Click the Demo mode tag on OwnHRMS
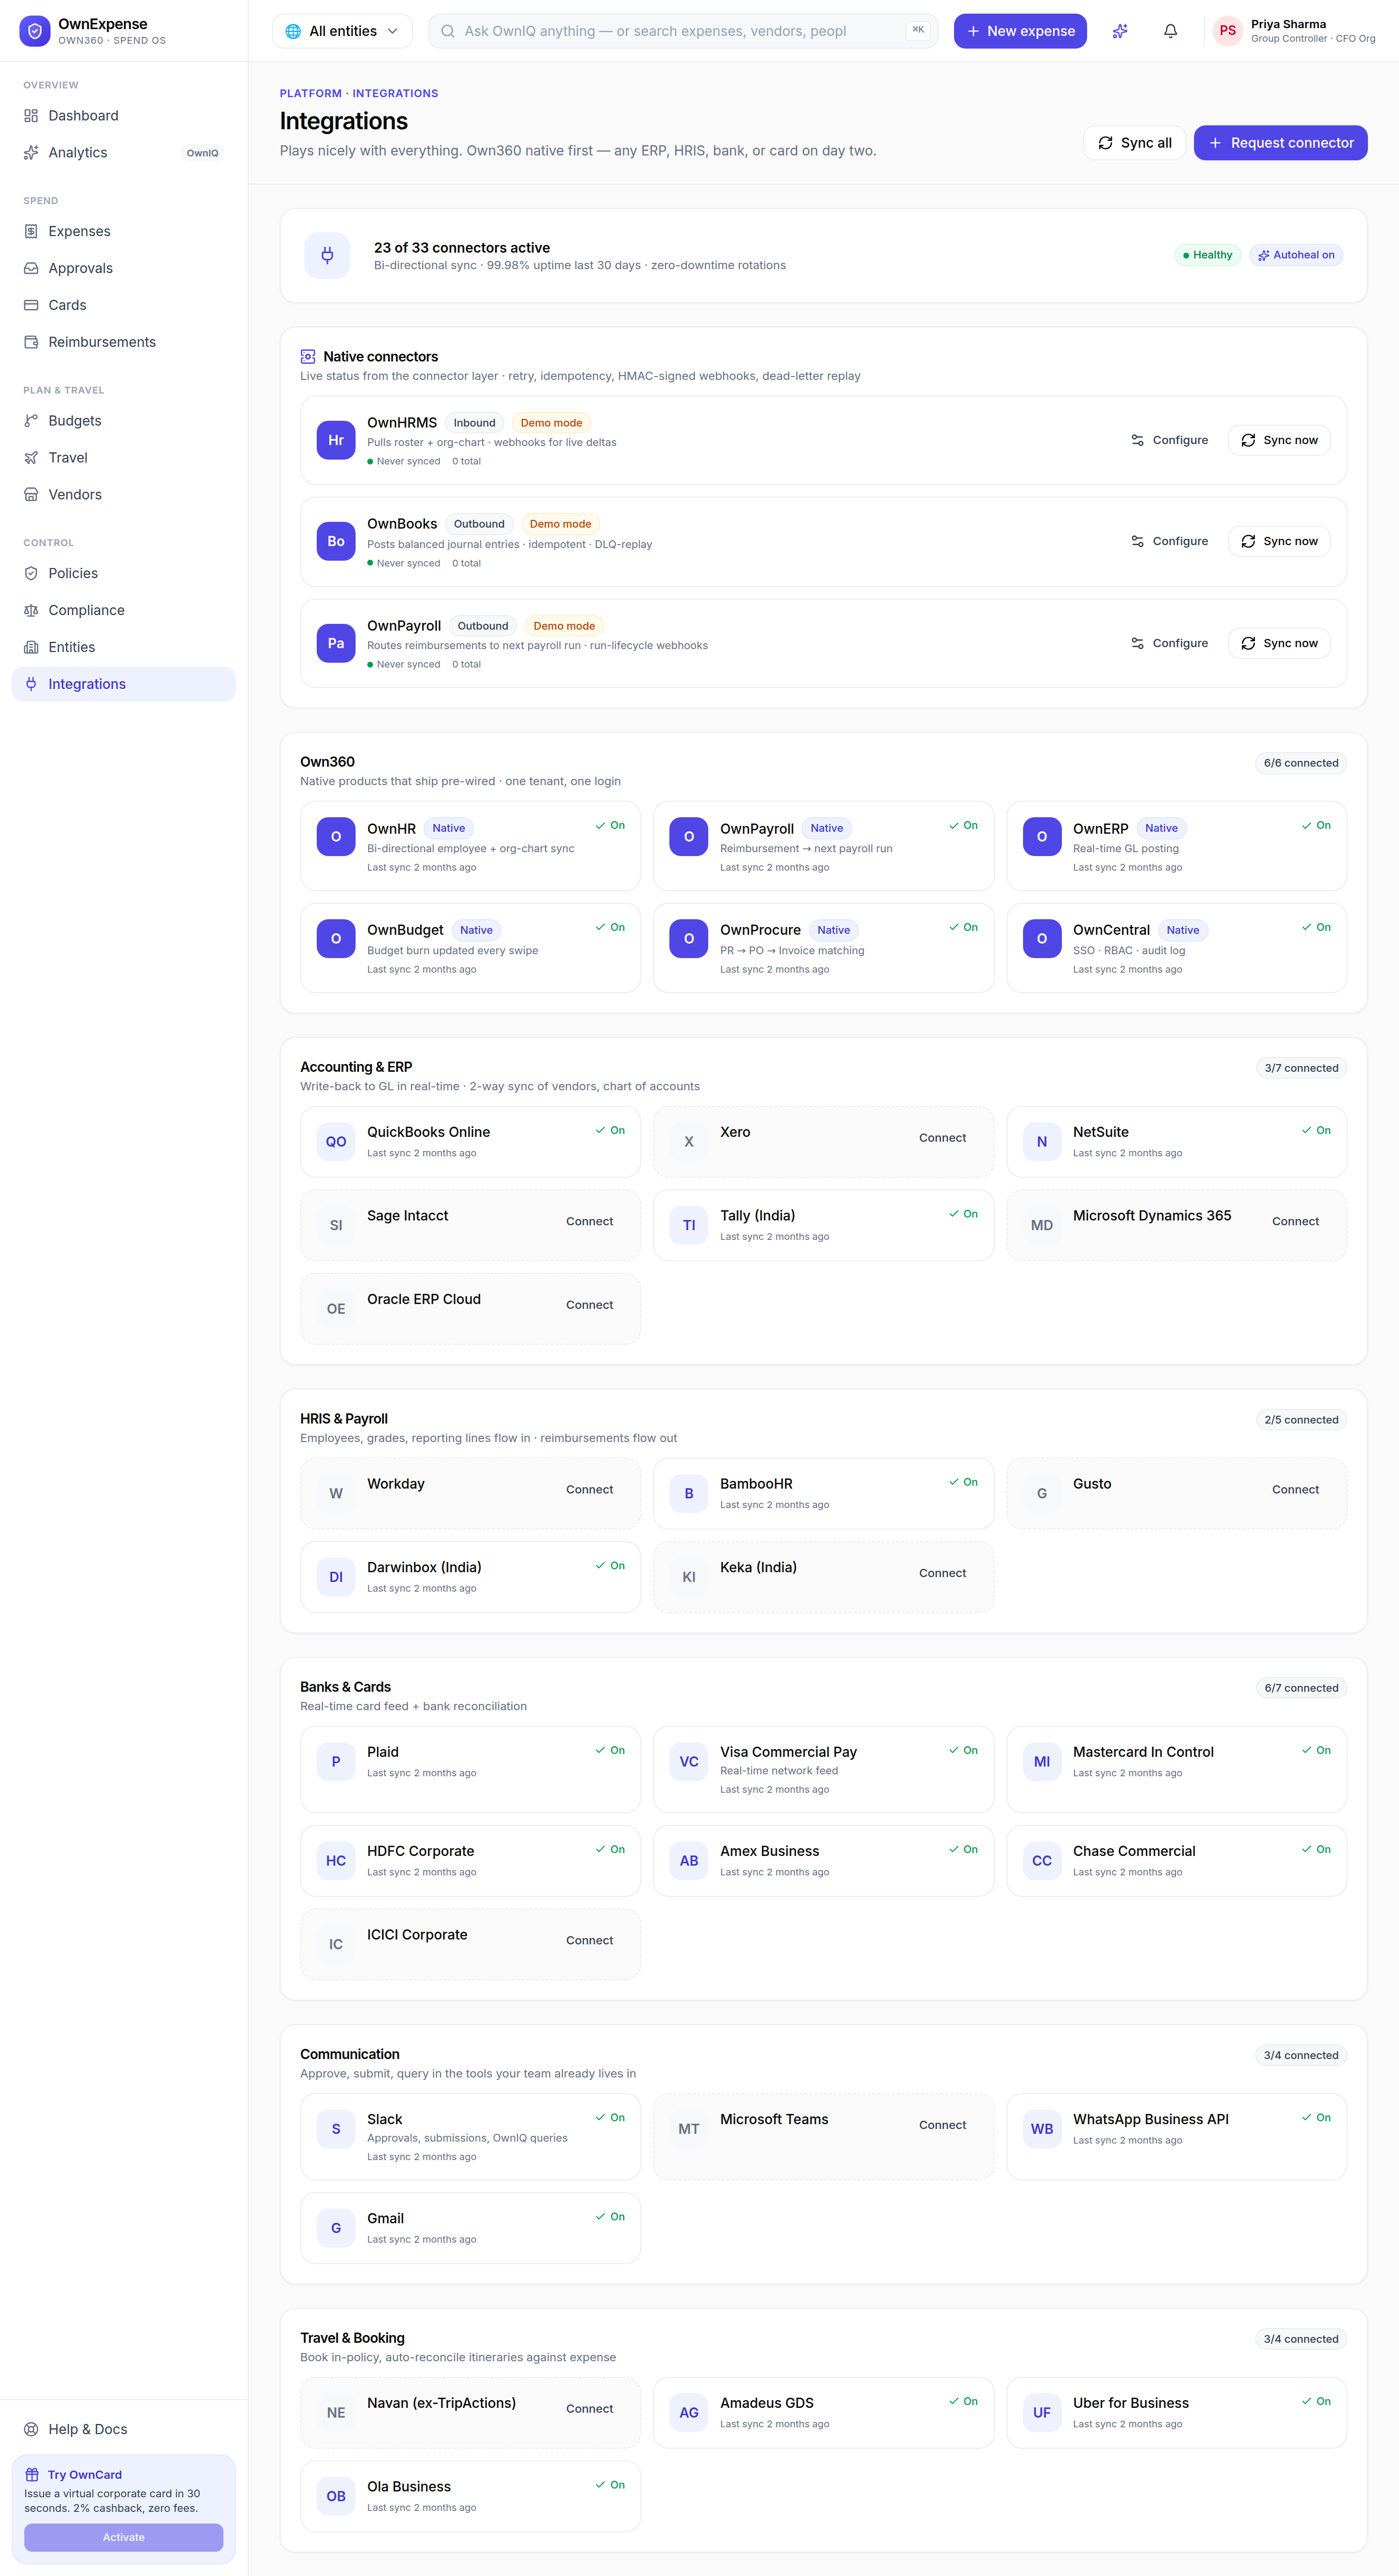Screen dimensions: 1399x2576 (x=551, y=423)
